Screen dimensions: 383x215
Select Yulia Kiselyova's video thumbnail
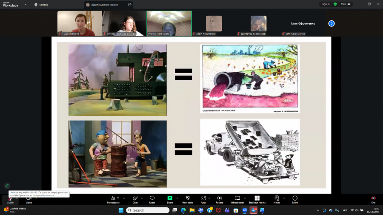pyautogui.click(x=80, y=23)
